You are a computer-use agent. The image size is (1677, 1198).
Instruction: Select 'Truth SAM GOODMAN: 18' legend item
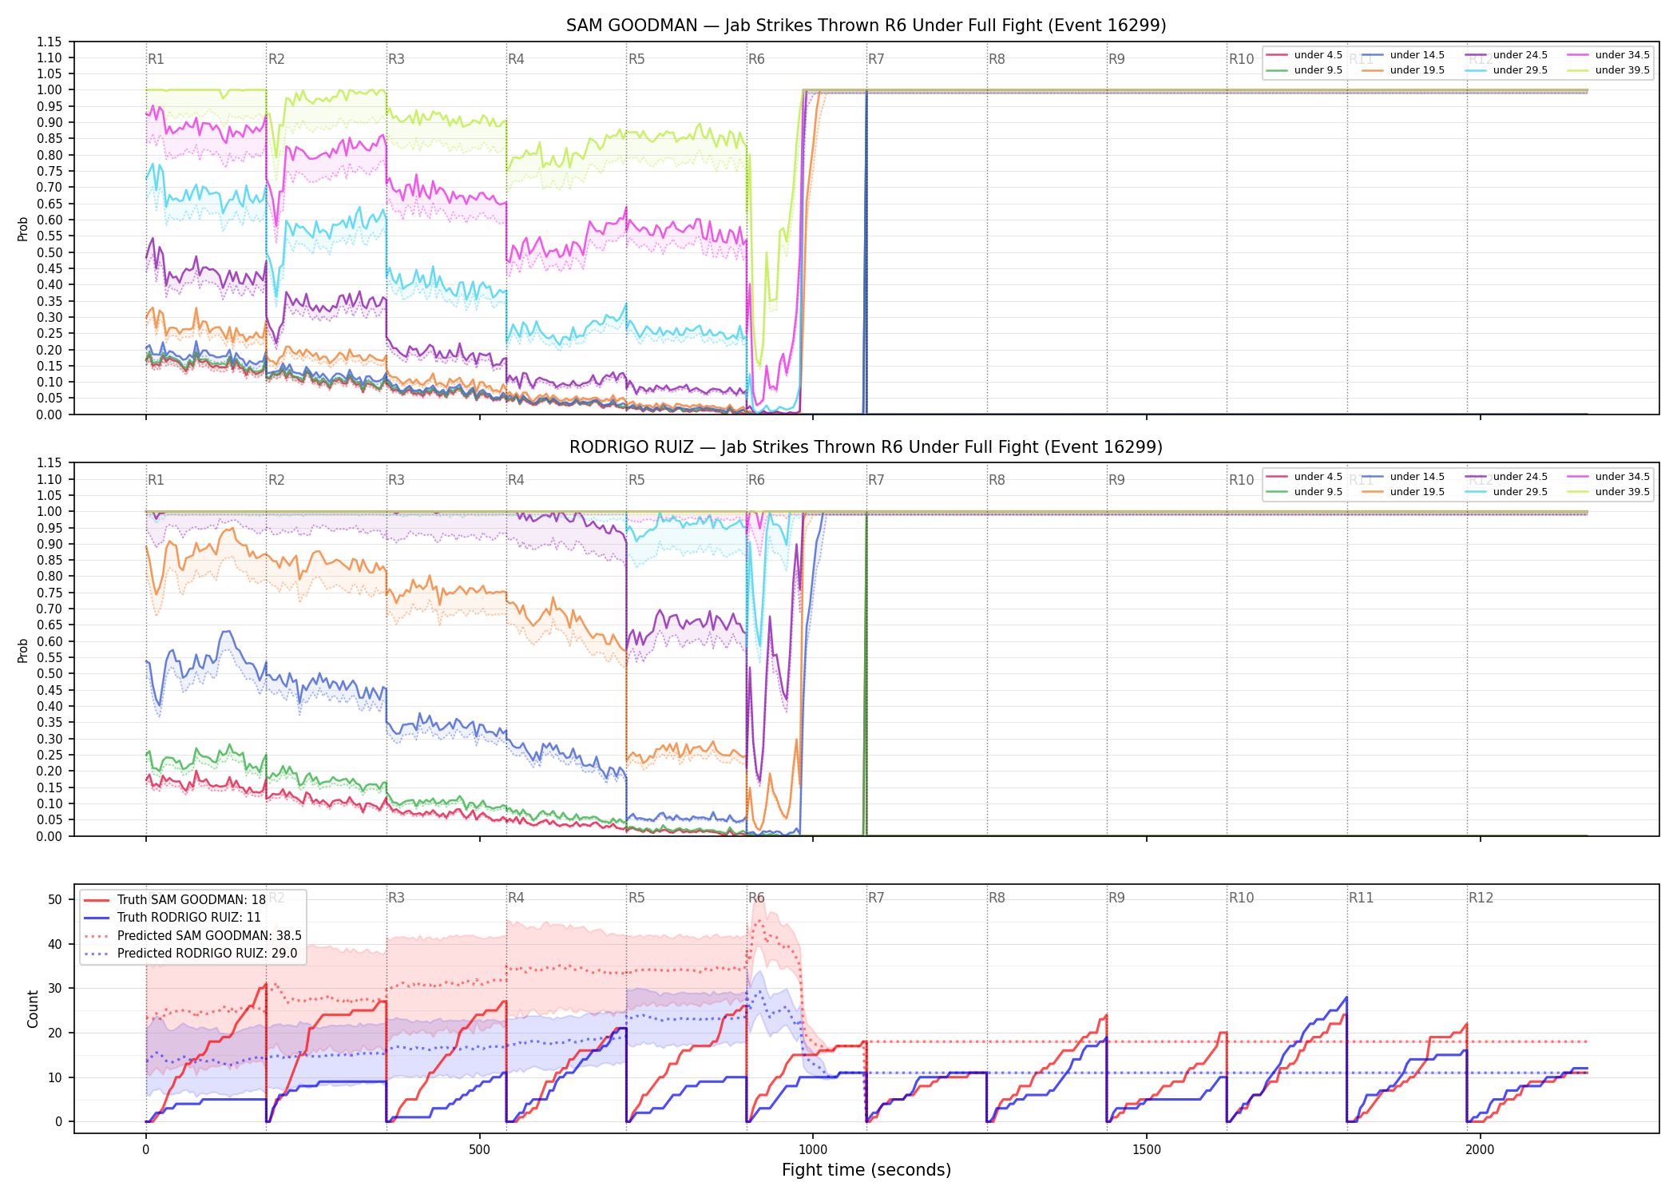click(175, 899)
